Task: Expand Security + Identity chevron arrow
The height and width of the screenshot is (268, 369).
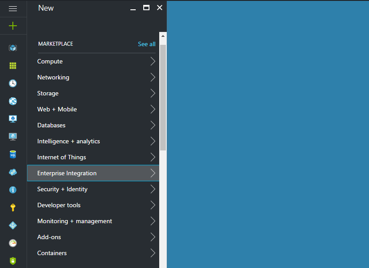Action: click(x=153, y=189)
